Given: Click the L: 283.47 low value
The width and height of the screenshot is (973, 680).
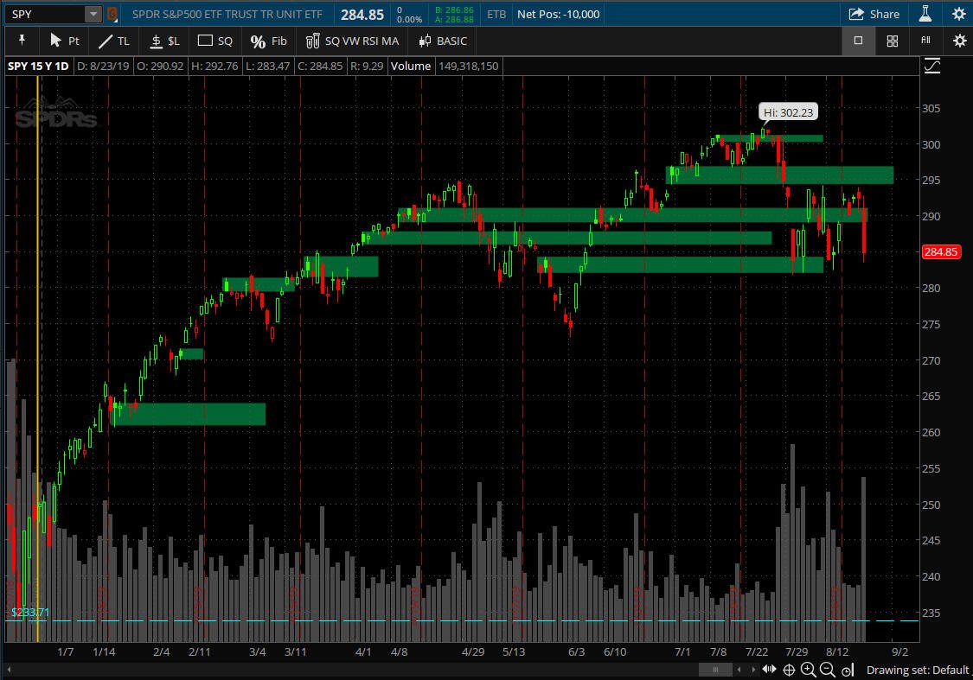Looking at the screenshot, I should [268, 66].
